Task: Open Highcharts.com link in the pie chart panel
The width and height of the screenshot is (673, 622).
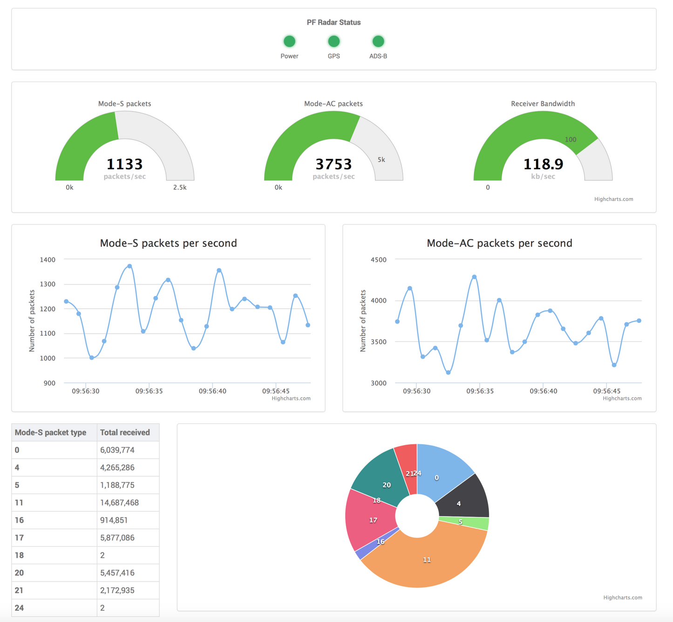Action: tap(622, 598)
